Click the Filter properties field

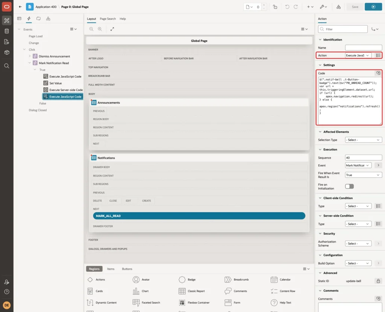click(x=343, y=29)
